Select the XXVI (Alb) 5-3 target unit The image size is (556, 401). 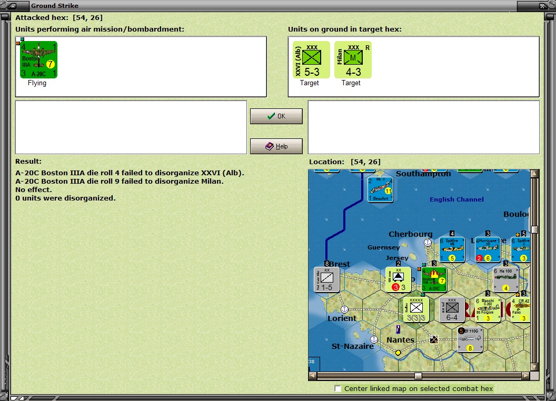click(311, 59)
